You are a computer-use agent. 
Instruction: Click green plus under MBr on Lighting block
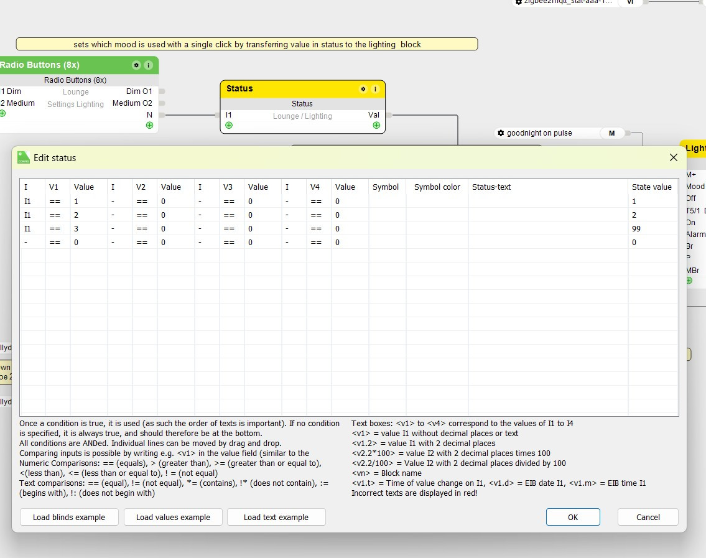click(x=689, y=281)
